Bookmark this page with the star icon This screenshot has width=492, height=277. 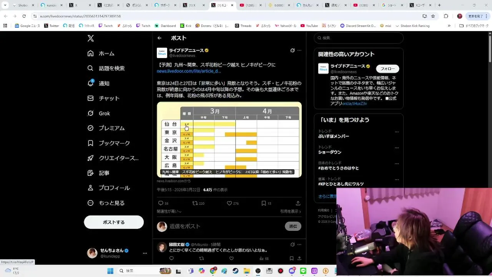click(x=433, y=16)
